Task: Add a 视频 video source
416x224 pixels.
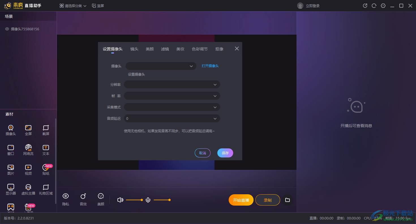Action: 28,170
